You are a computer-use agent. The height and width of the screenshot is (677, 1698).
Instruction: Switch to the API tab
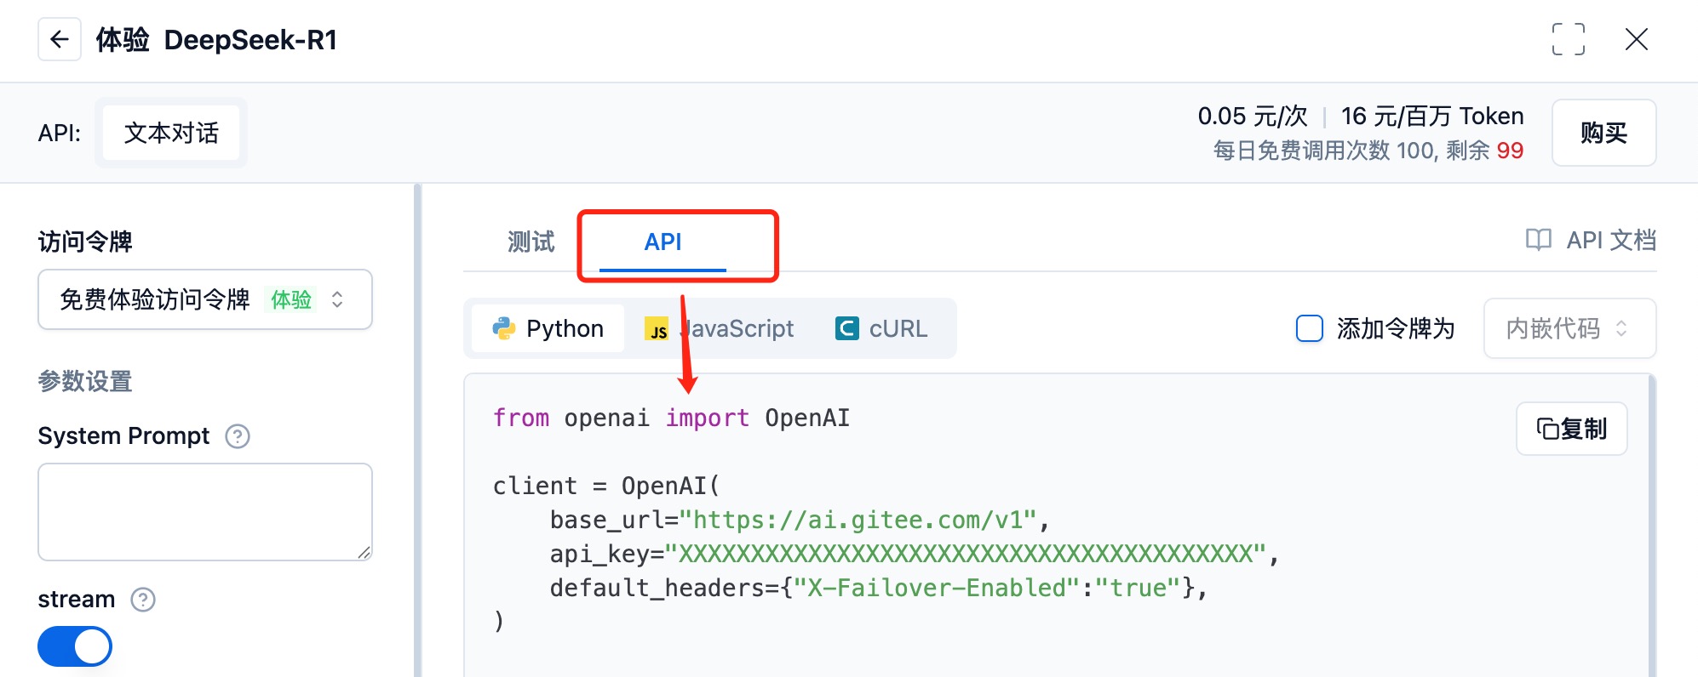click(663, 242)
